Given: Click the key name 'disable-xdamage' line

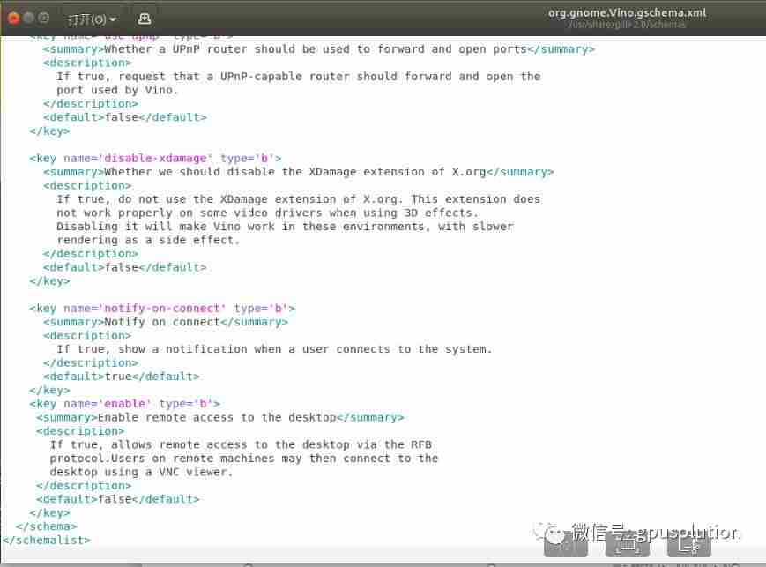Looking at the screenshot, I should (155, 159).
